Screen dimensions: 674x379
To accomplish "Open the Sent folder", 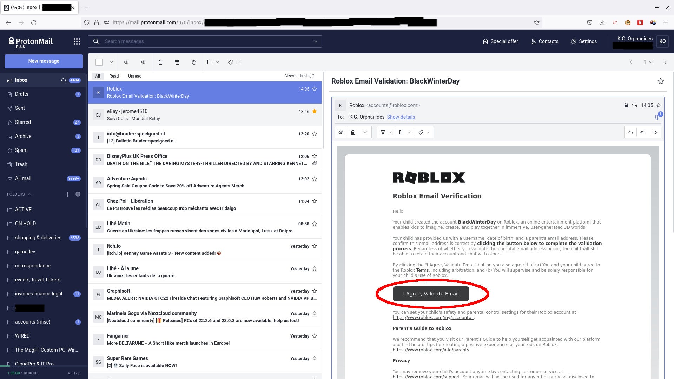I will tap(44, 108).
